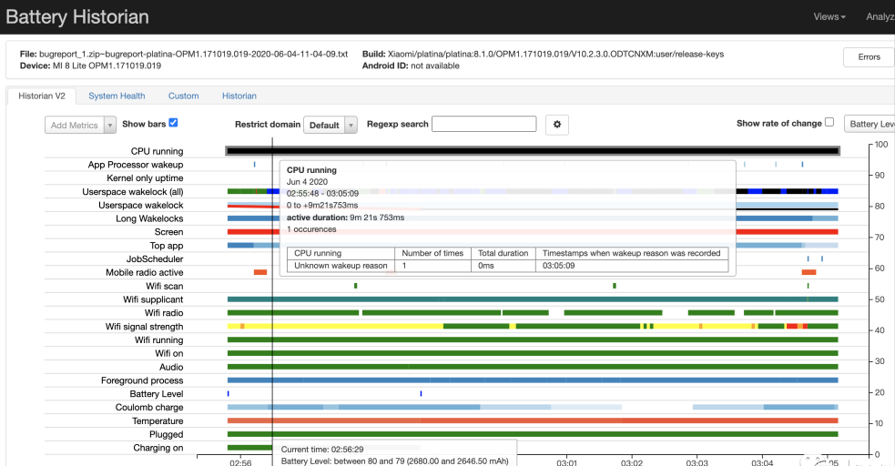This screenshot has height=466, width=895.
Task: Click the orange Mobile radio active marker
Action: coord(260,272)
